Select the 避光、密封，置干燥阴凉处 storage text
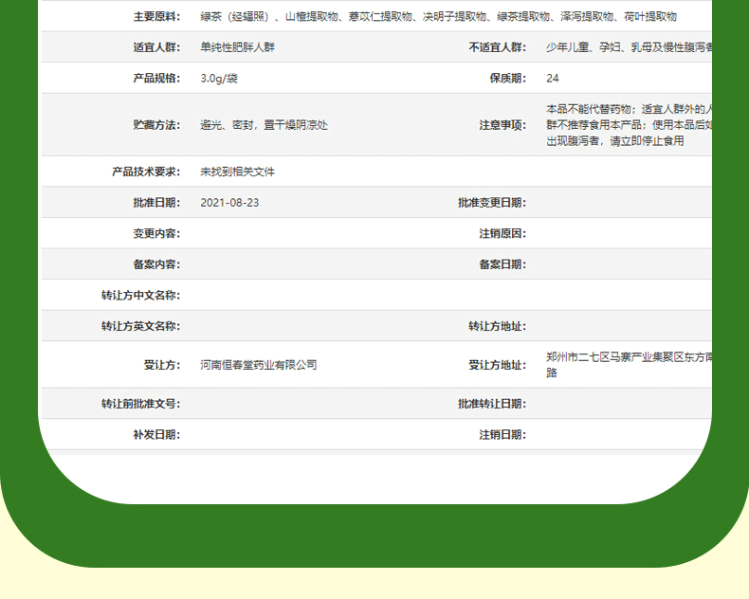 264,125
